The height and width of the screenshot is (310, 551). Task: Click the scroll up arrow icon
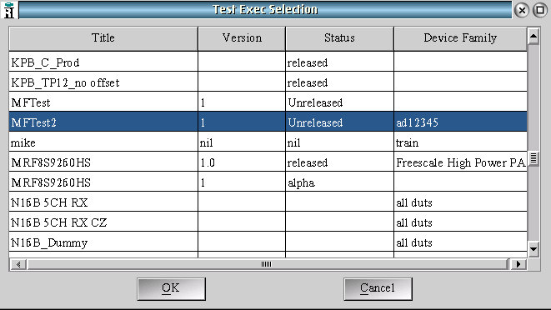coord(533,36)
